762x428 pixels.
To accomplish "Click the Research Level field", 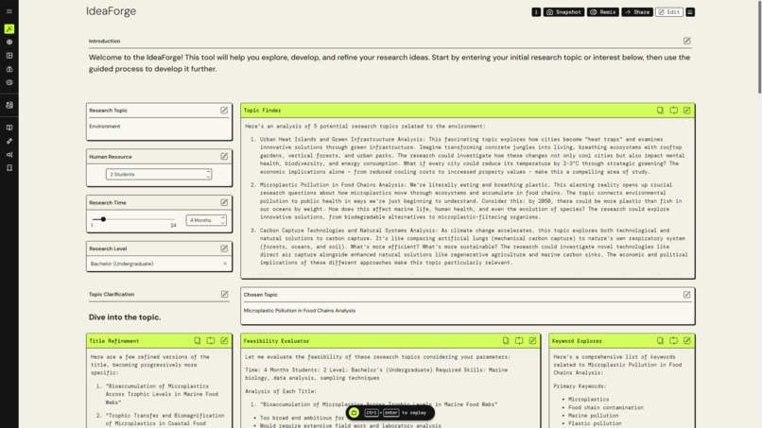I will point(159,264).
